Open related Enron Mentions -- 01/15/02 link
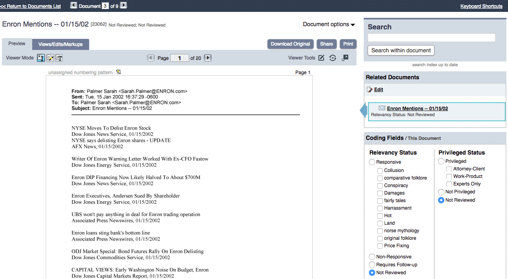The width and height of the screenshot is (508, 279). point(417,108)
